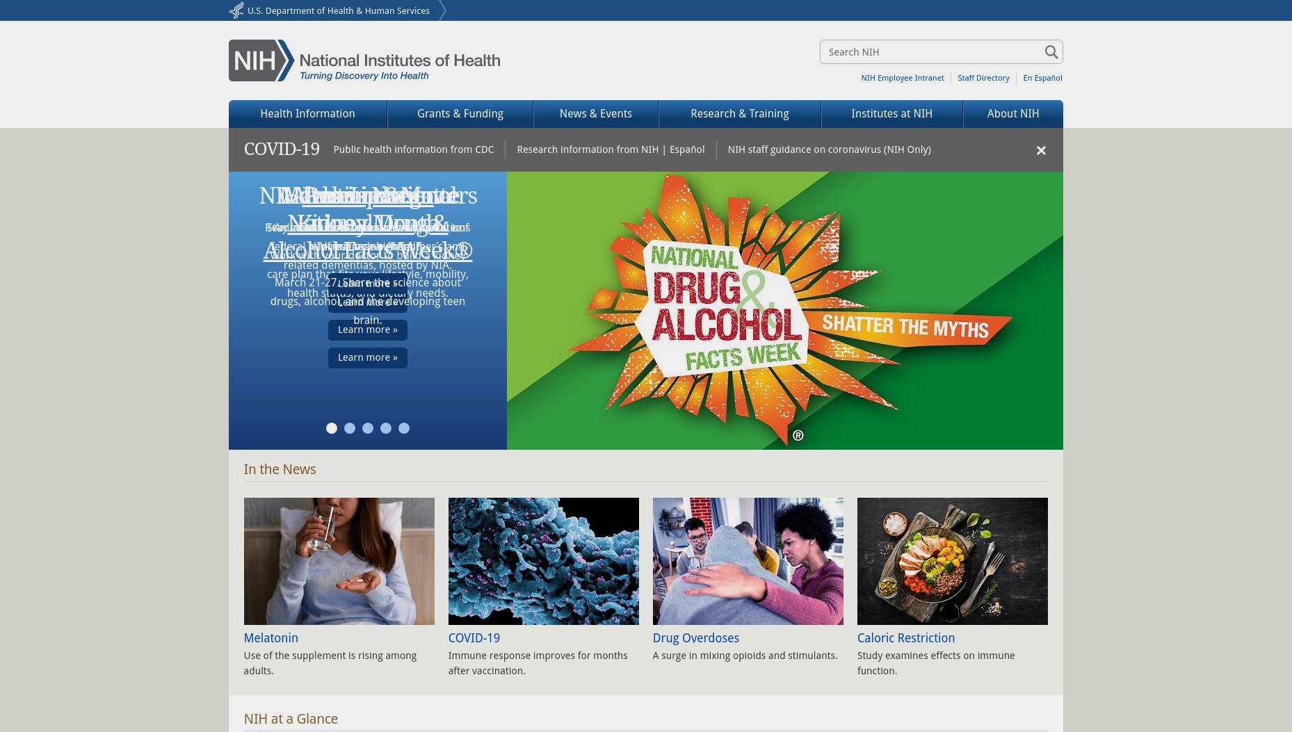Click the COVID-19 banner title text

[282, 149]
